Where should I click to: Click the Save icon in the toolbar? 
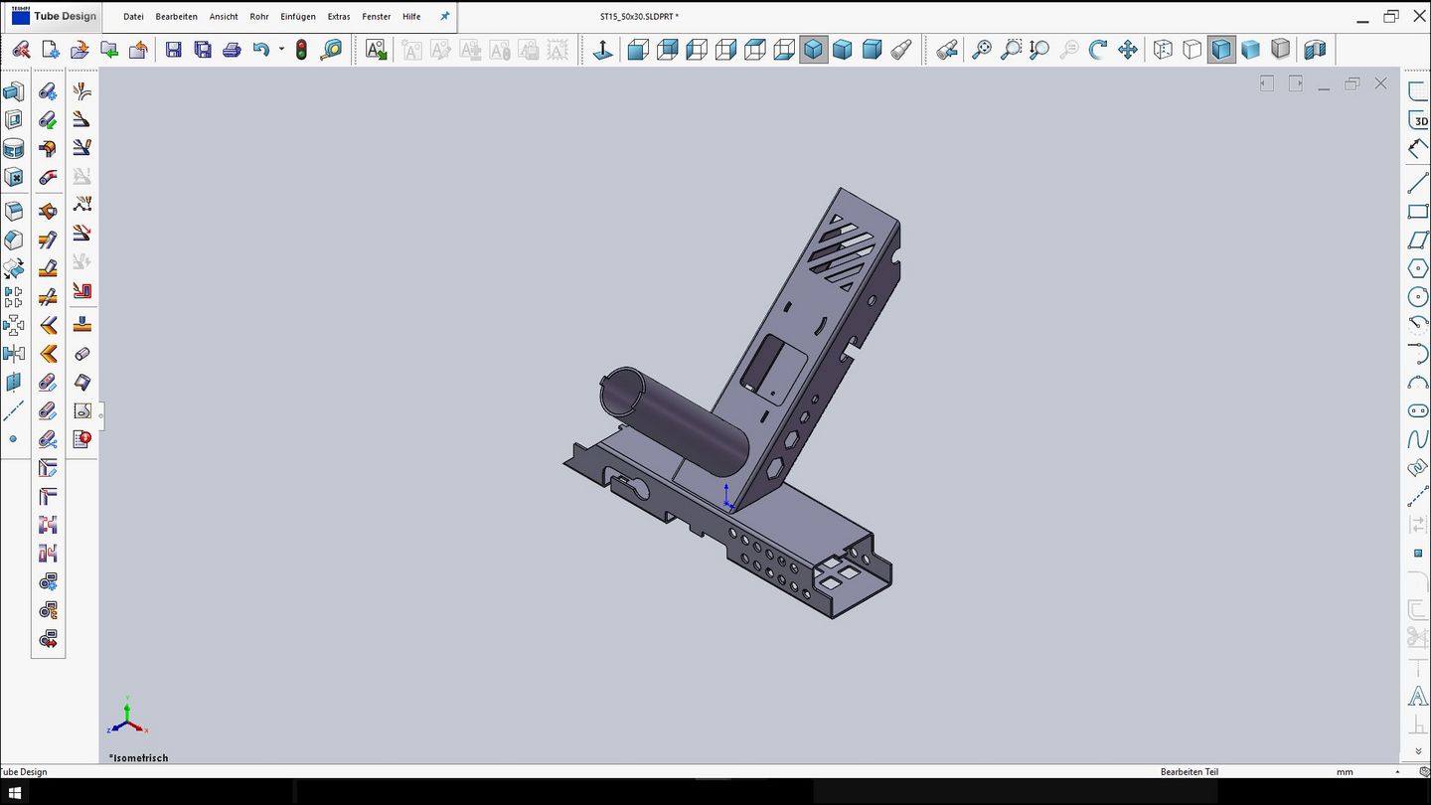174,49
